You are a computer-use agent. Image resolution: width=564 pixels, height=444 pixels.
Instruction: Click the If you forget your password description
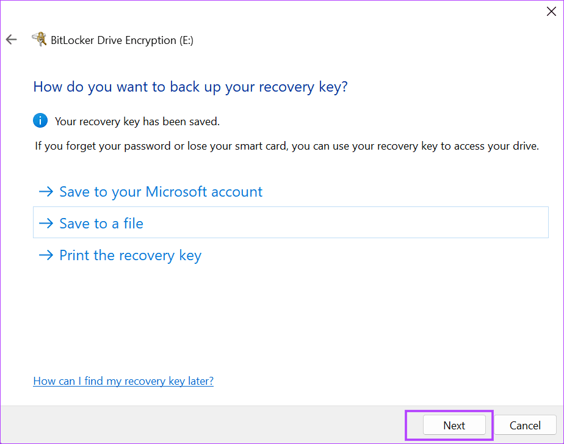pos(286,146)
